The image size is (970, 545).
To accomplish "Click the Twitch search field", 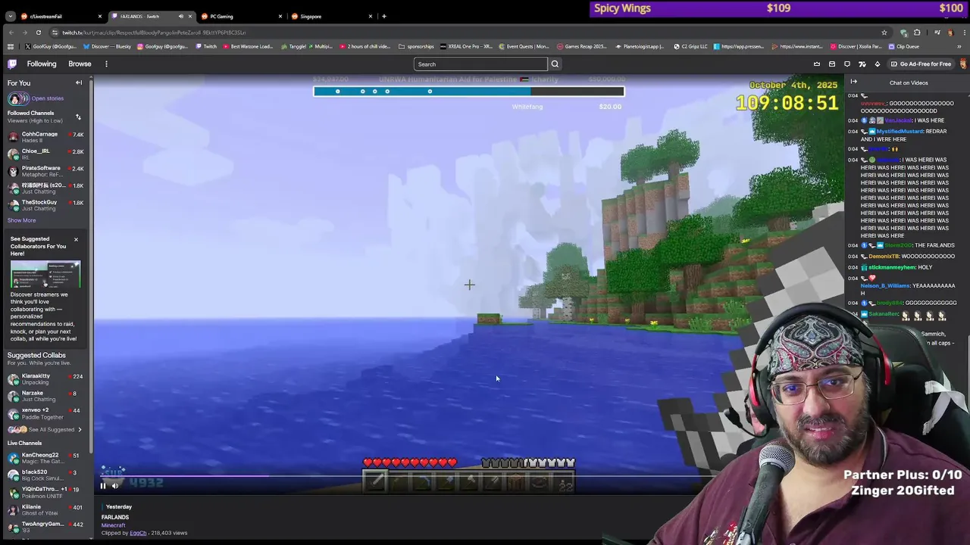I will click(480, 64).
